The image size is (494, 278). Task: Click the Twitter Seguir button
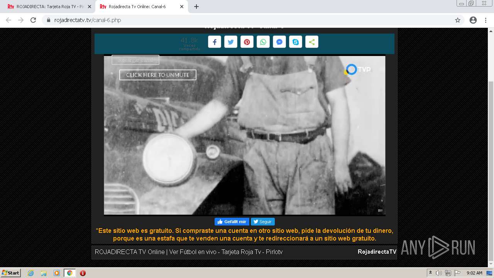[x=262, y=222]
